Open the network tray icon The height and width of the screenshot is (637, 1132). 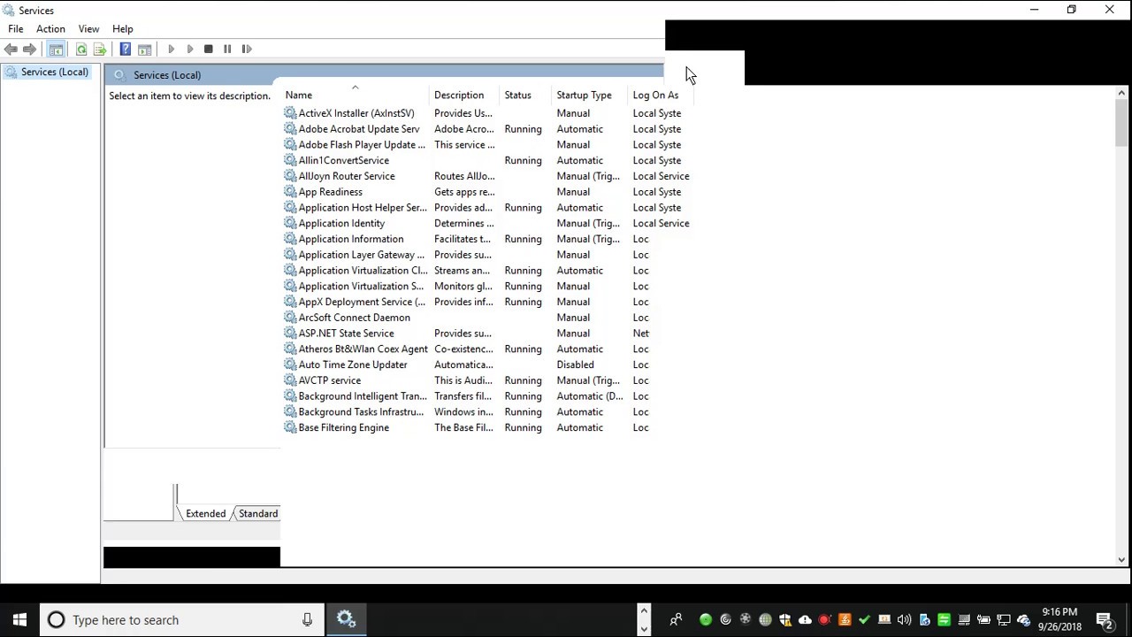coord(1004,620)
